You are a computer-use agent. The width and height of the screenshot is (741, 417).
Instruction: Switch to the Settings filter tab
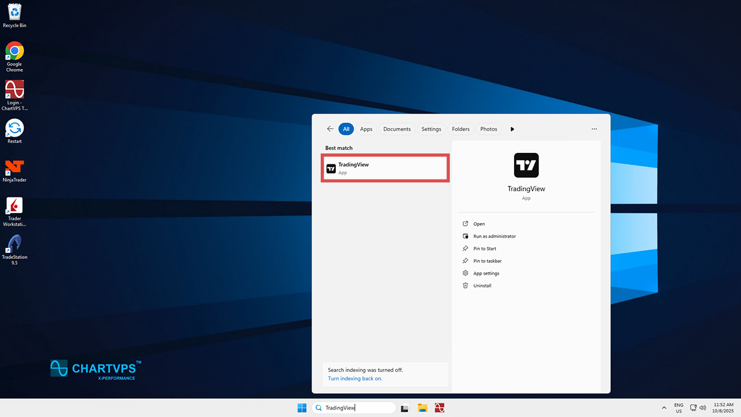pos(431,129)
